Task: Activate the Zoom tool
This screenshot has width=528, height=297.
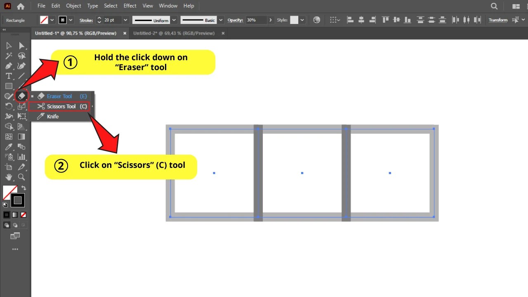Action: (21, 177)
